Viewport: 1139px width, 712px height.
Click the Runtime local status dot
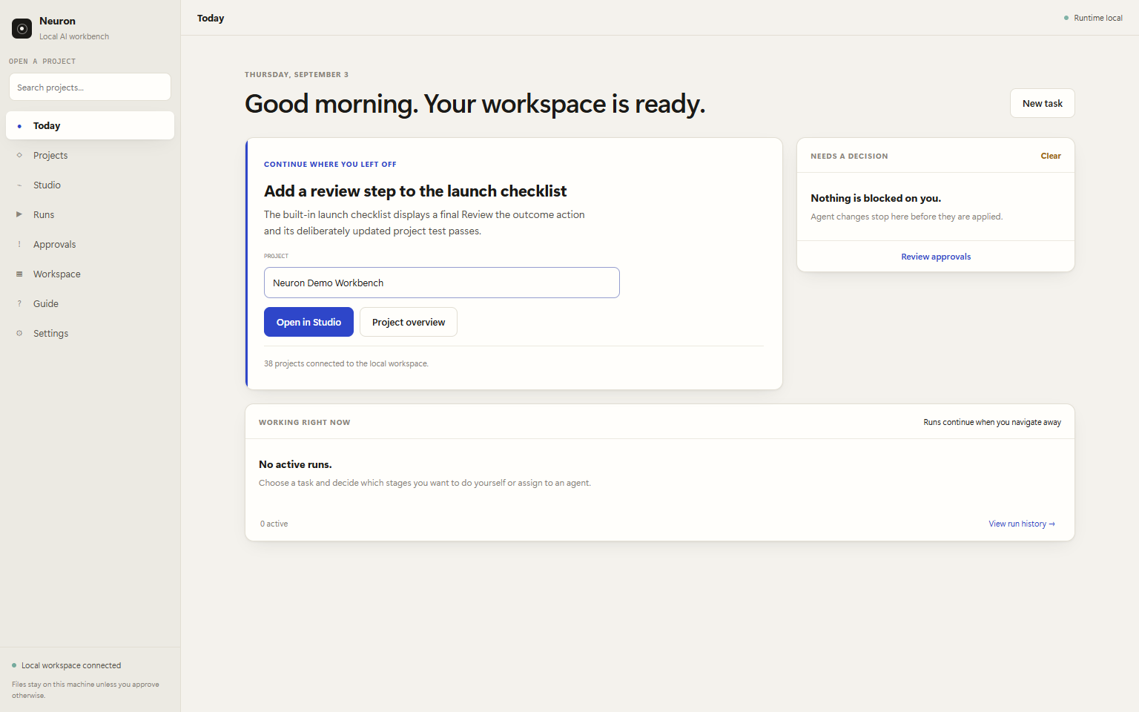click(1066, 18)
